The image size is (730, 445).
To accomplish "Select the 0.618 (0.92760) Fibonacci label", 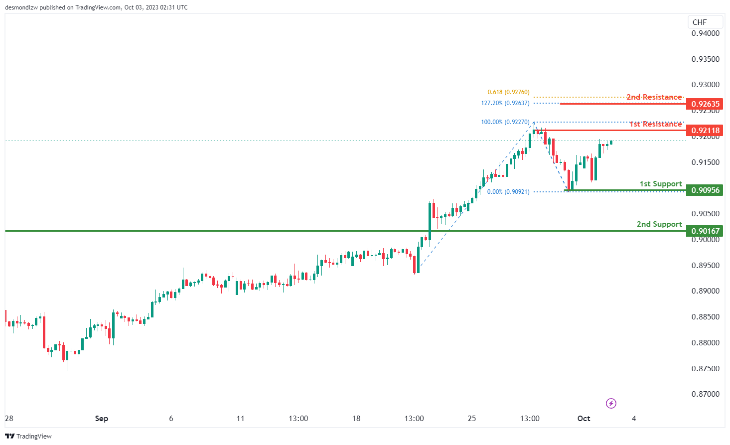I will click(508, 92).
